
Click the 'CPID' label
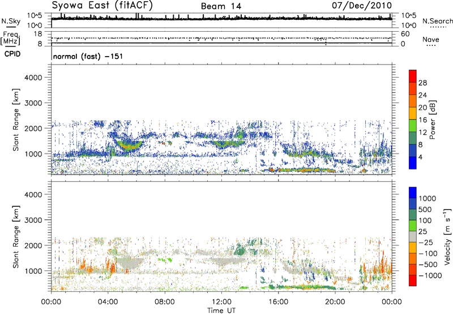tap(12, 54)
